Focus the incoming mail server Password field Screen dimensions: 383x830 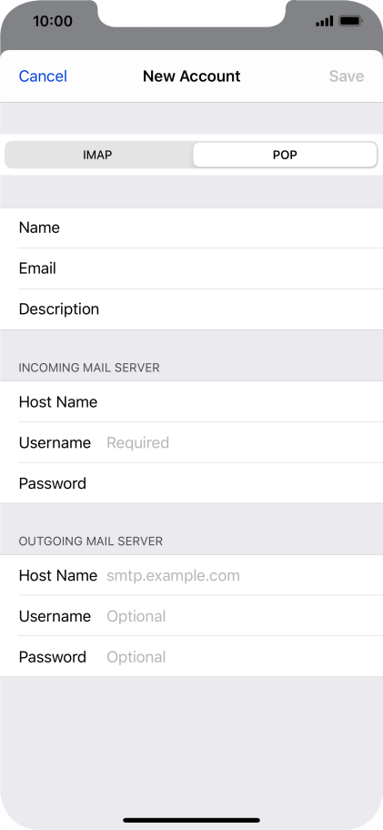pyautogui.click(x=191, y=483)
